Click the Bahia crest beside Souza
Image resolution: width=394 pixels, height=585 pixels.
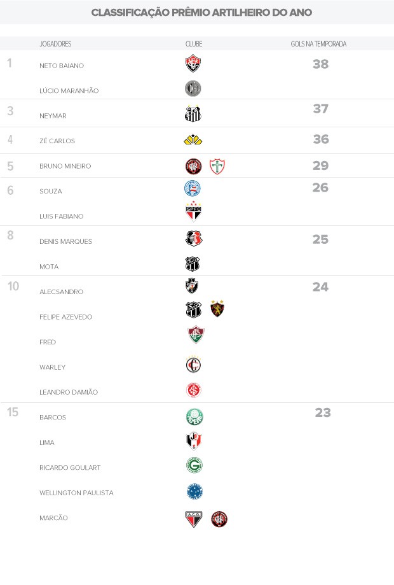(193, 188)
